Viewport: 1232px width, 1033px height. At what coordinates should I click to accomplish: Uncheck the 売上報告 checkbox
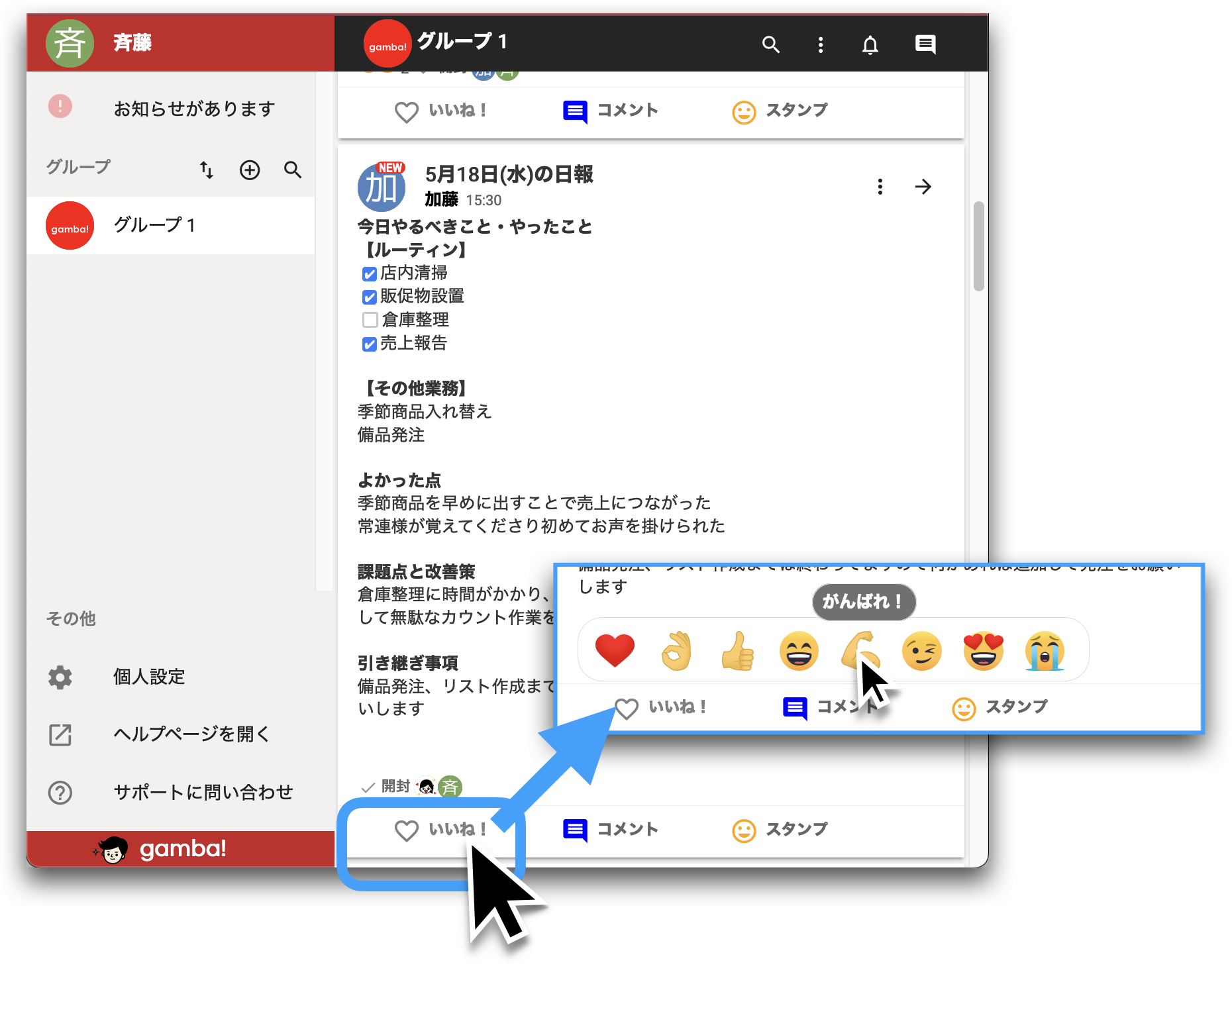[370, 344]
